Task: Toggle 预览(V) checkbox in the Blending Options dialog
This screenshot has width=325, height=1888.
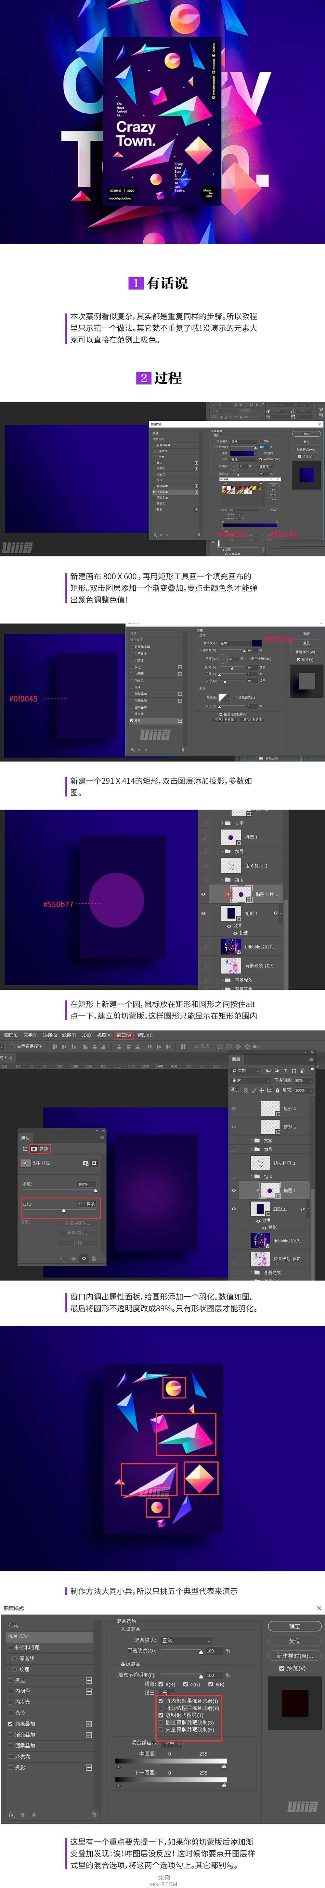Action: tap(282, 1668)
